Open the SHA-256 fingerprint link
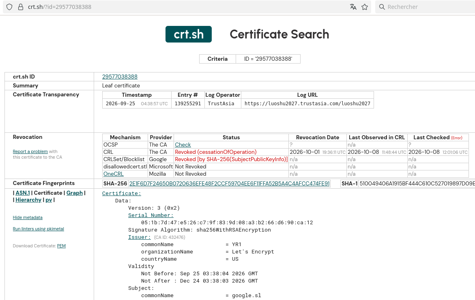Viewport: 475px width, 300px height. pyautogui.click(x=229, y=183)
